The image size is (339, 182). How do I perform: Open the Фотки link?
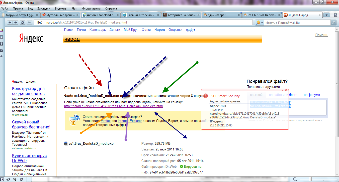[146, 30]
